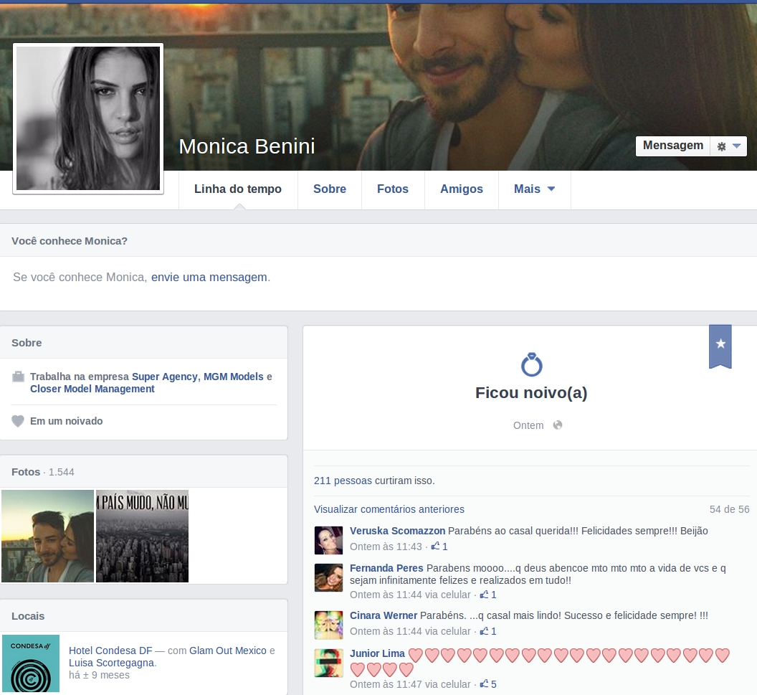Click the like thumb on Junior Lima's comment

point(485,684)
